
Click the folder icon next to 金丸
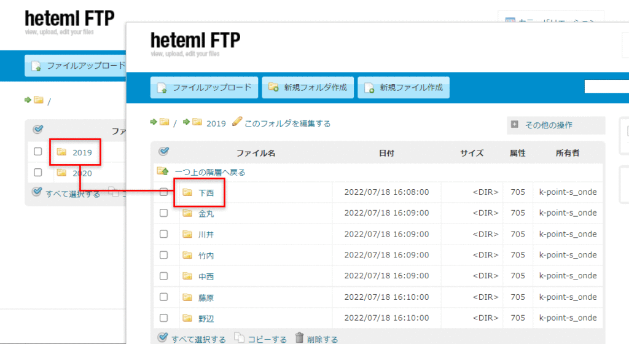pos(187,213)
